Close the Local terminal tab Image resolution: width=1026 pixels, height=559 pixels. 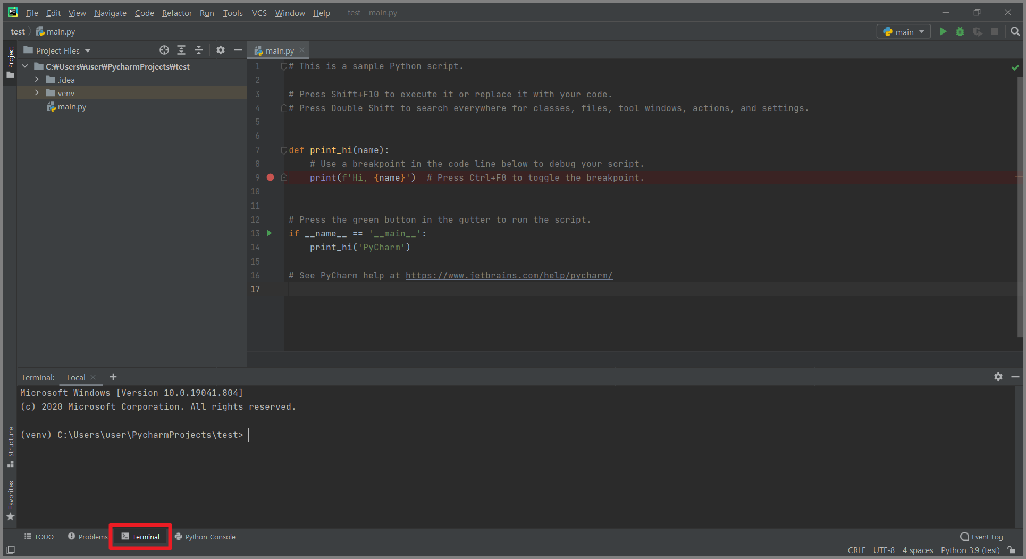94,377
